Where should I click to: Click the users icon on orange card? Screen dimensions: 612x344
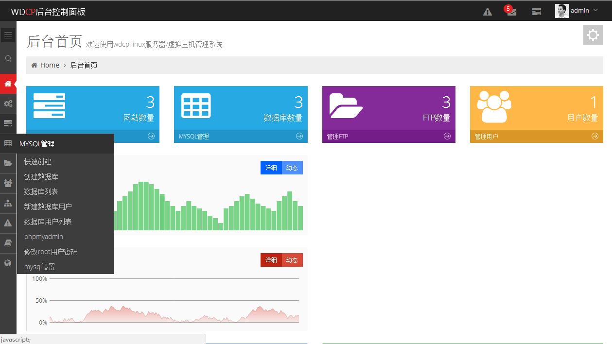pos(494,106)
